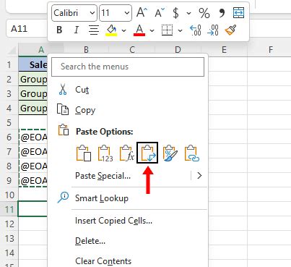This screenshot has width=291, height=267.
Task: Apply red Font Color
Action: coord(139,30)
